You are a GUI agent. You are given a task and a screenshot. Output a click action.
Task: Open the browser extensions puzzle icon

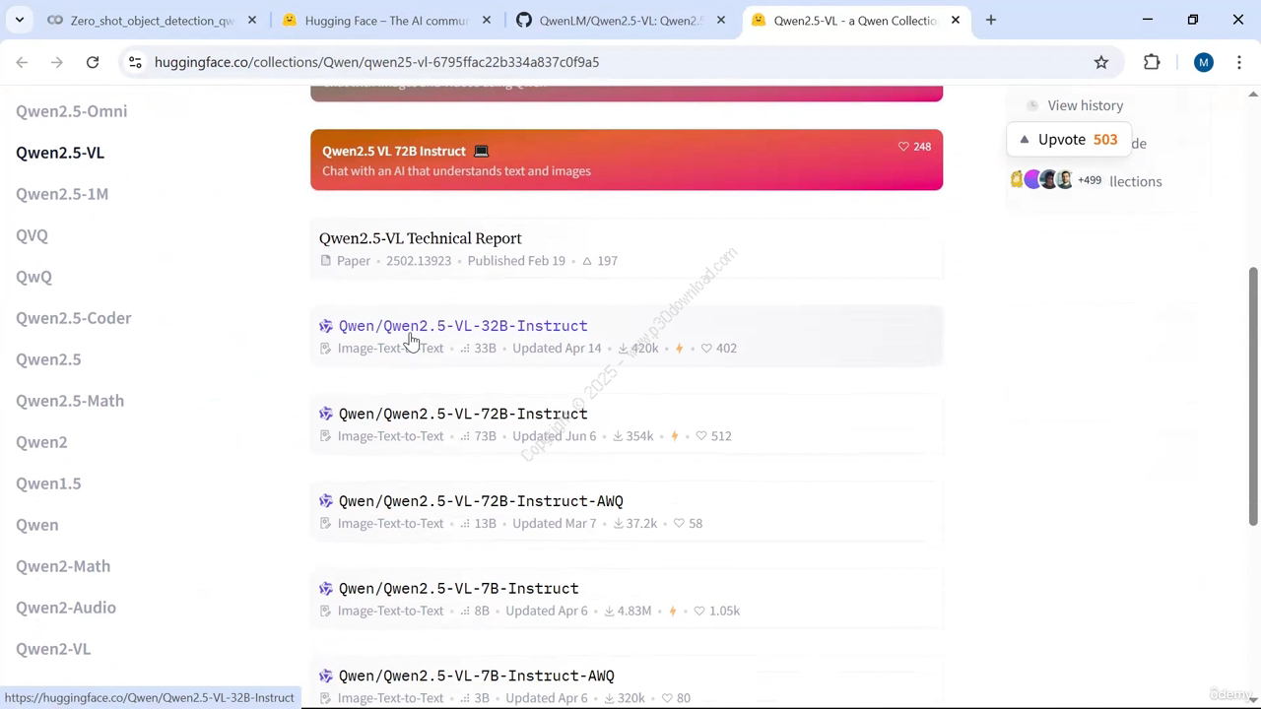pyautogui.click(x=1152, y=62)
